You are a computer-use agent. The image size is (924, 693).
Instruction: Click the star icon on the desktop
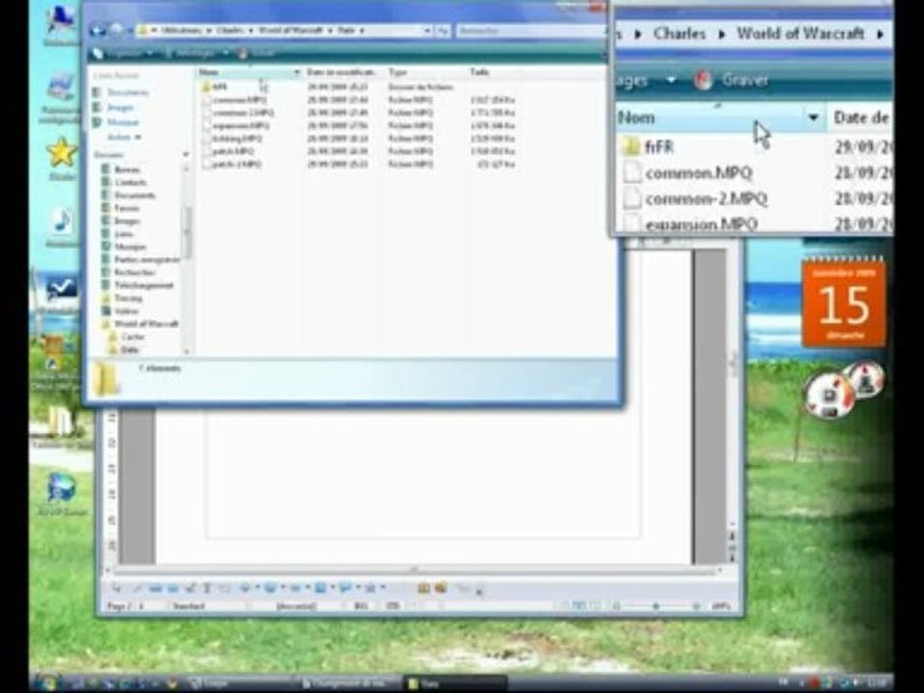(x=62, y=153)
